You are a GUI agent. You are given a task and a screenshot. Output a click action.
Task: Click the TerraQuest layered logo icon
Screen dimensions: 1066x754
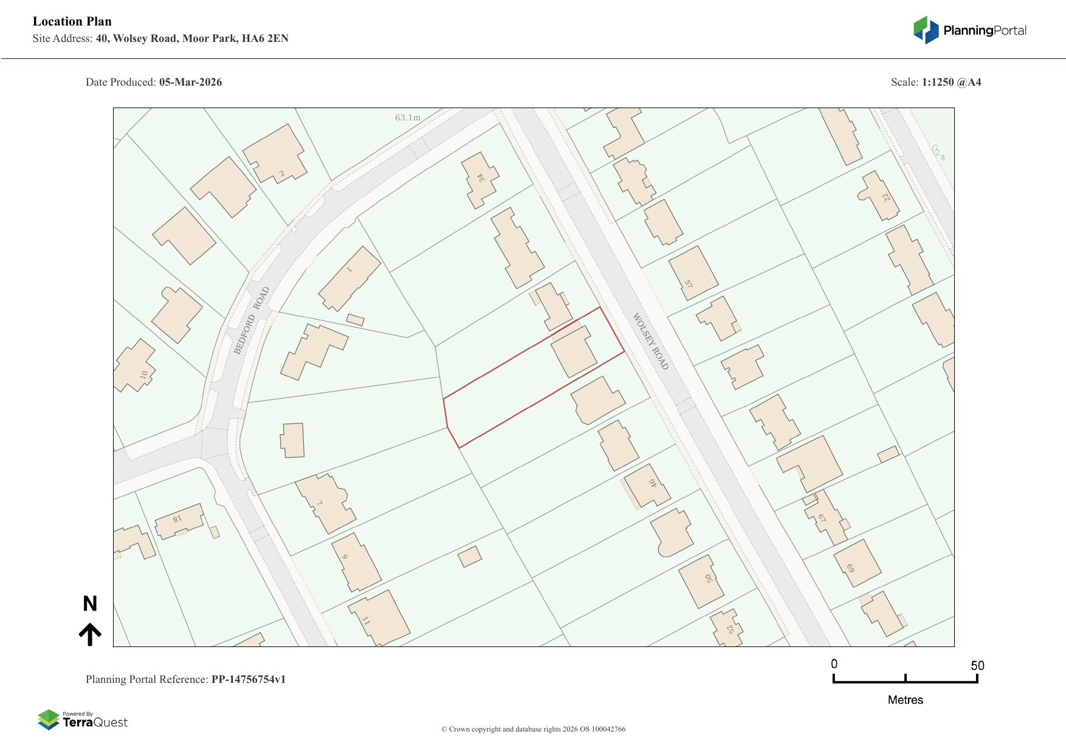49,720
